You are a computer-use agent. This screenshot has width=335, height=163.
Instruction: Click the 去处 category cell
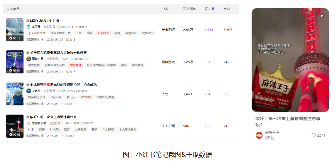[165, 94]
